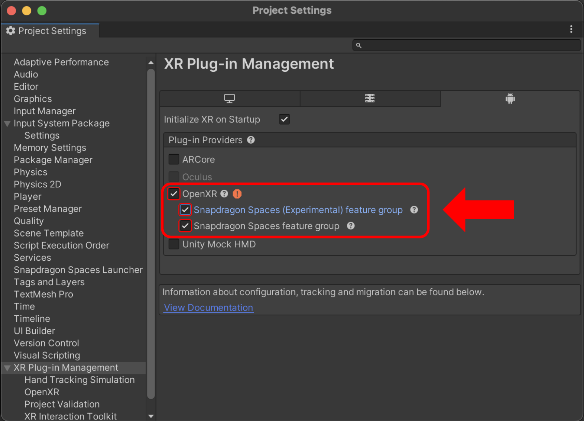Open Input Manager settings
584x421 pixels.
point(45,111)
